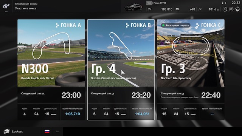Viewport: 242px width, 136px height.
Task: Click the online players count icon
Action: [x=223, y=3]
